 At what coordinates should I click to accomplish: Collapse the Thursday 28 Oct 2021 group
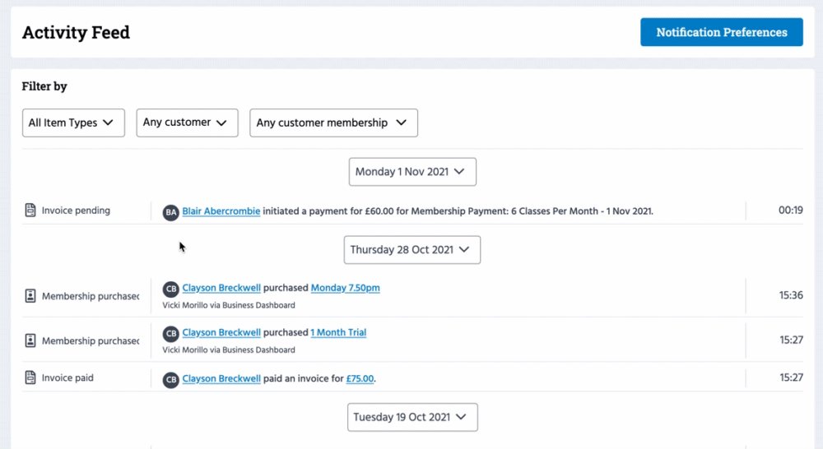(x=411, y=250)
